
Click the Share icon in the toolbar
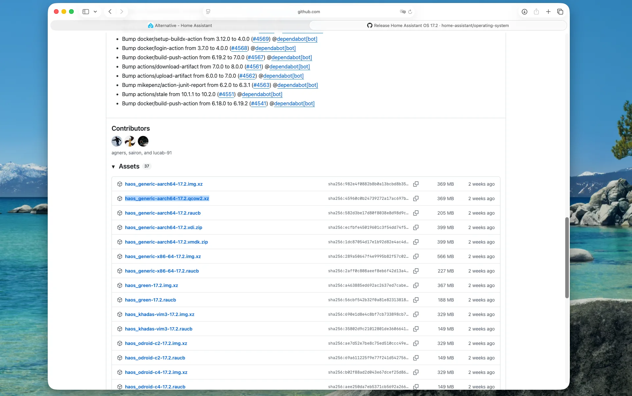tap(536, 12)
